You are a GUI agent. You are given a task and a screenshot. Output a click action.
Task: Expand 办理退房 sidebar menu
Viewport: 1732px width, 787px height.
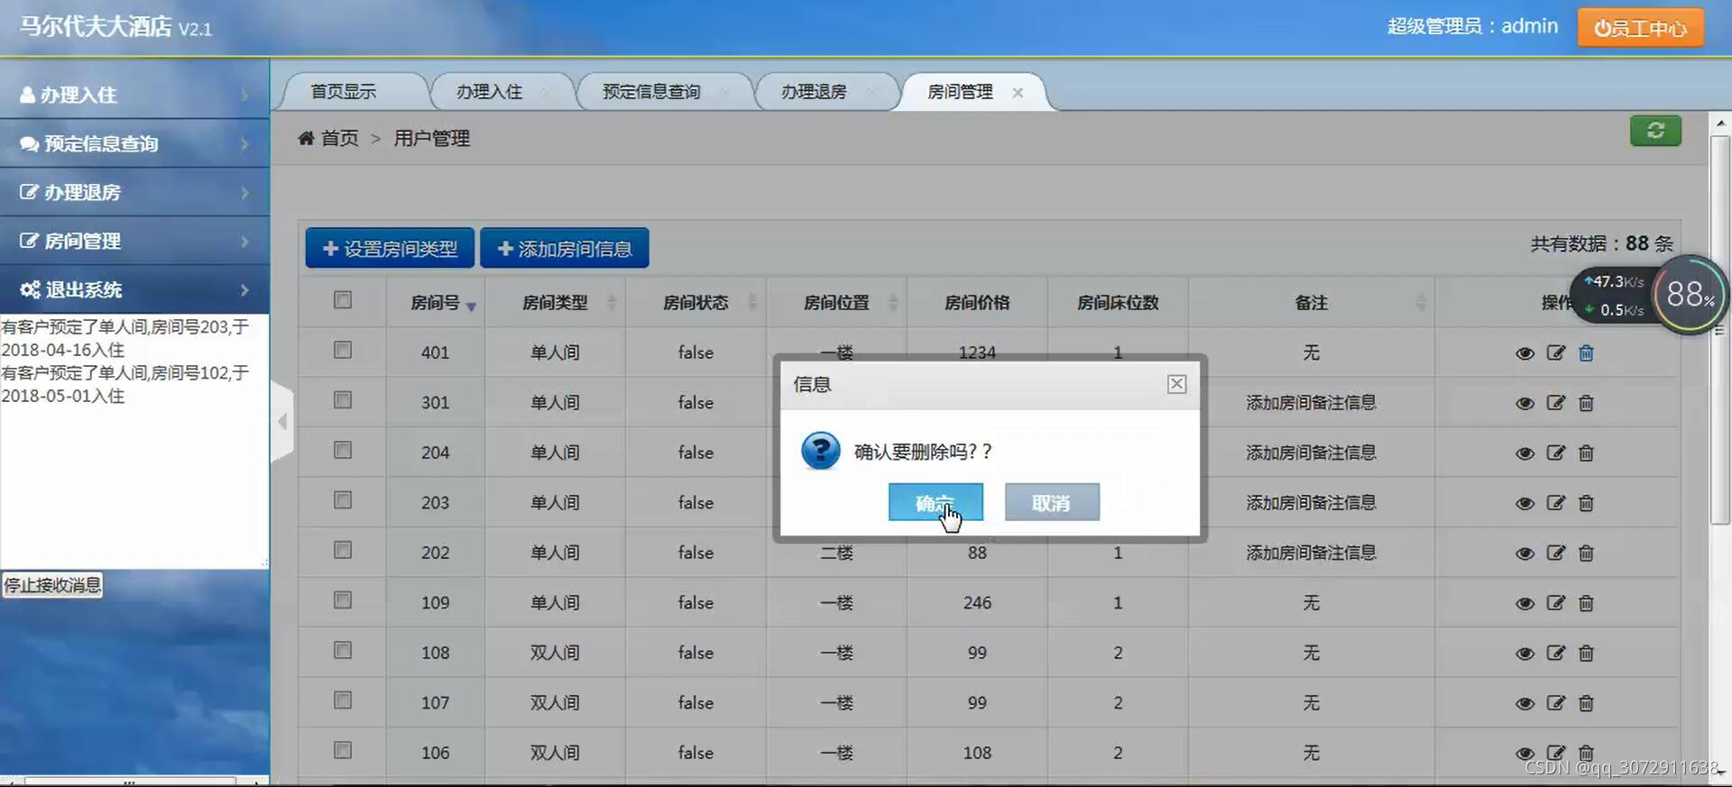coord(134,192)
